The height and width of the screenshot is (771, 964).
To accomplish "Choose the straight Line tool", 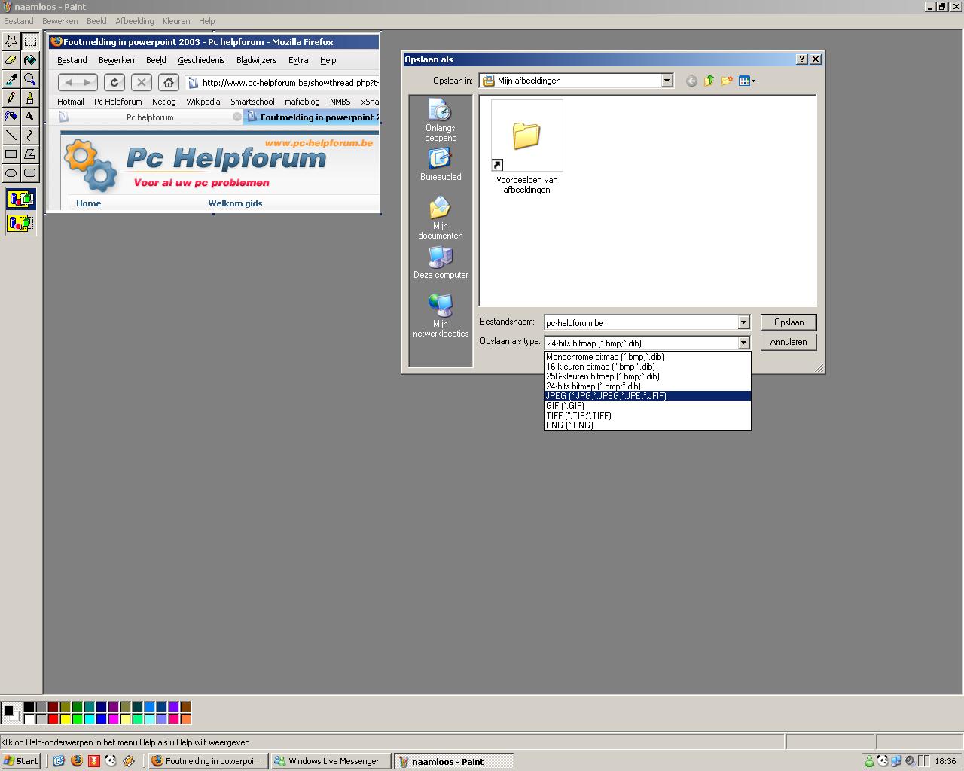I will tap(11, 136).
